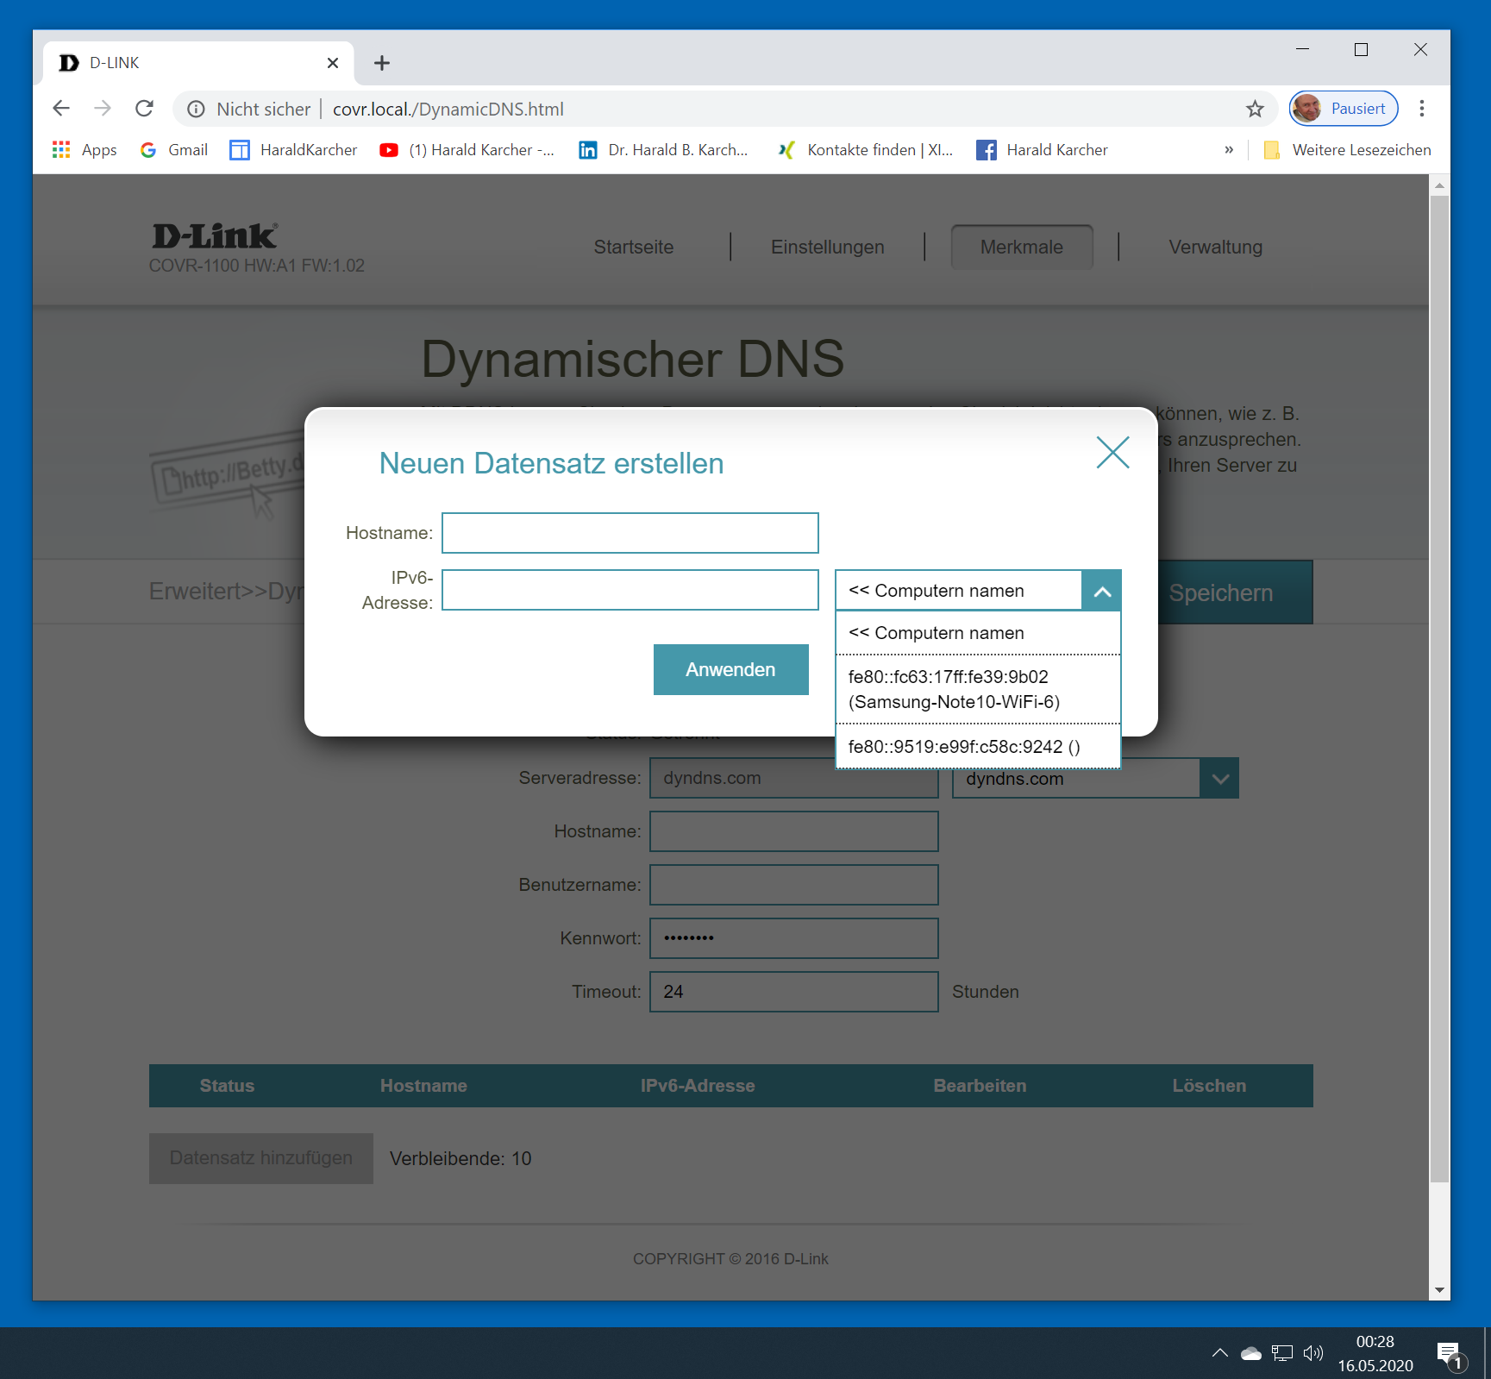Screen dimensions: 1491x1379
Task: Click the Löschen column header
Action: coord(1209,1086)
